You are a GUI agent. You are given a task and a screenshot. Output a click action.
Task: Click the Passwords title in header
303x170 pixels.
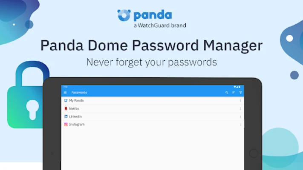(x=79, y=92)
